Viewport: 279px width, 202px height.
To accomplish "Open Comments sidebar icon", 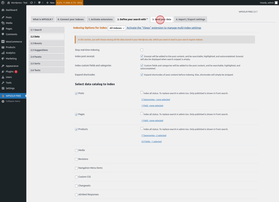I will click(x=3, y=34).
